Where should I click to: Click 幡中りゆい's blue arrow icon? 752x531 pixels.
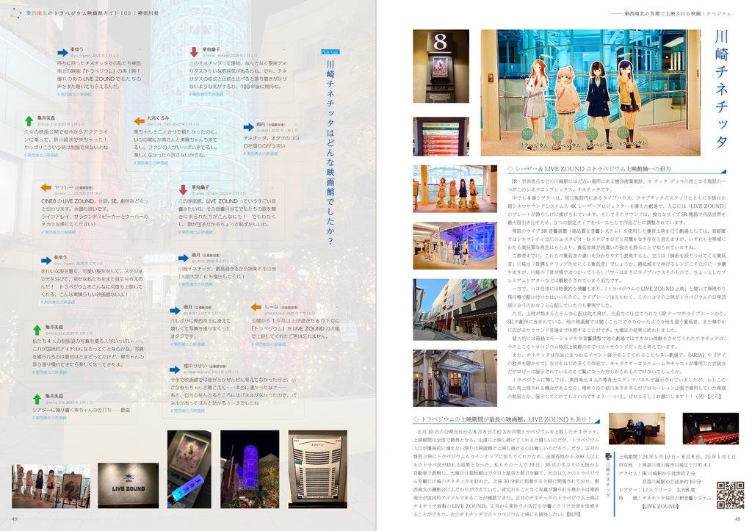click(x=174, y=369)
